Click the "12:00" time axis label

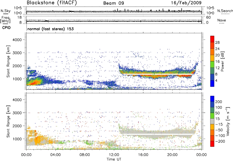click(114, 155)
